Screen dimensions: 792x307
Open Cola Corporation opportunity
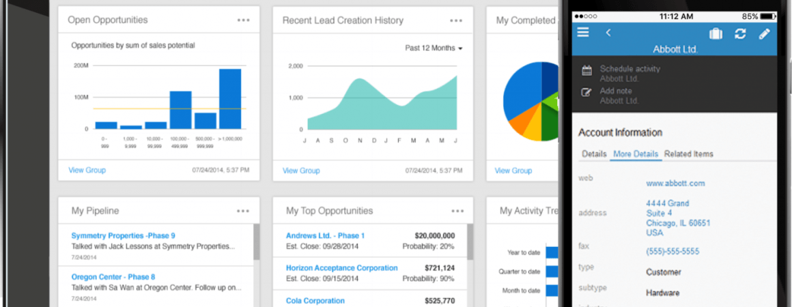pos(315,300)
